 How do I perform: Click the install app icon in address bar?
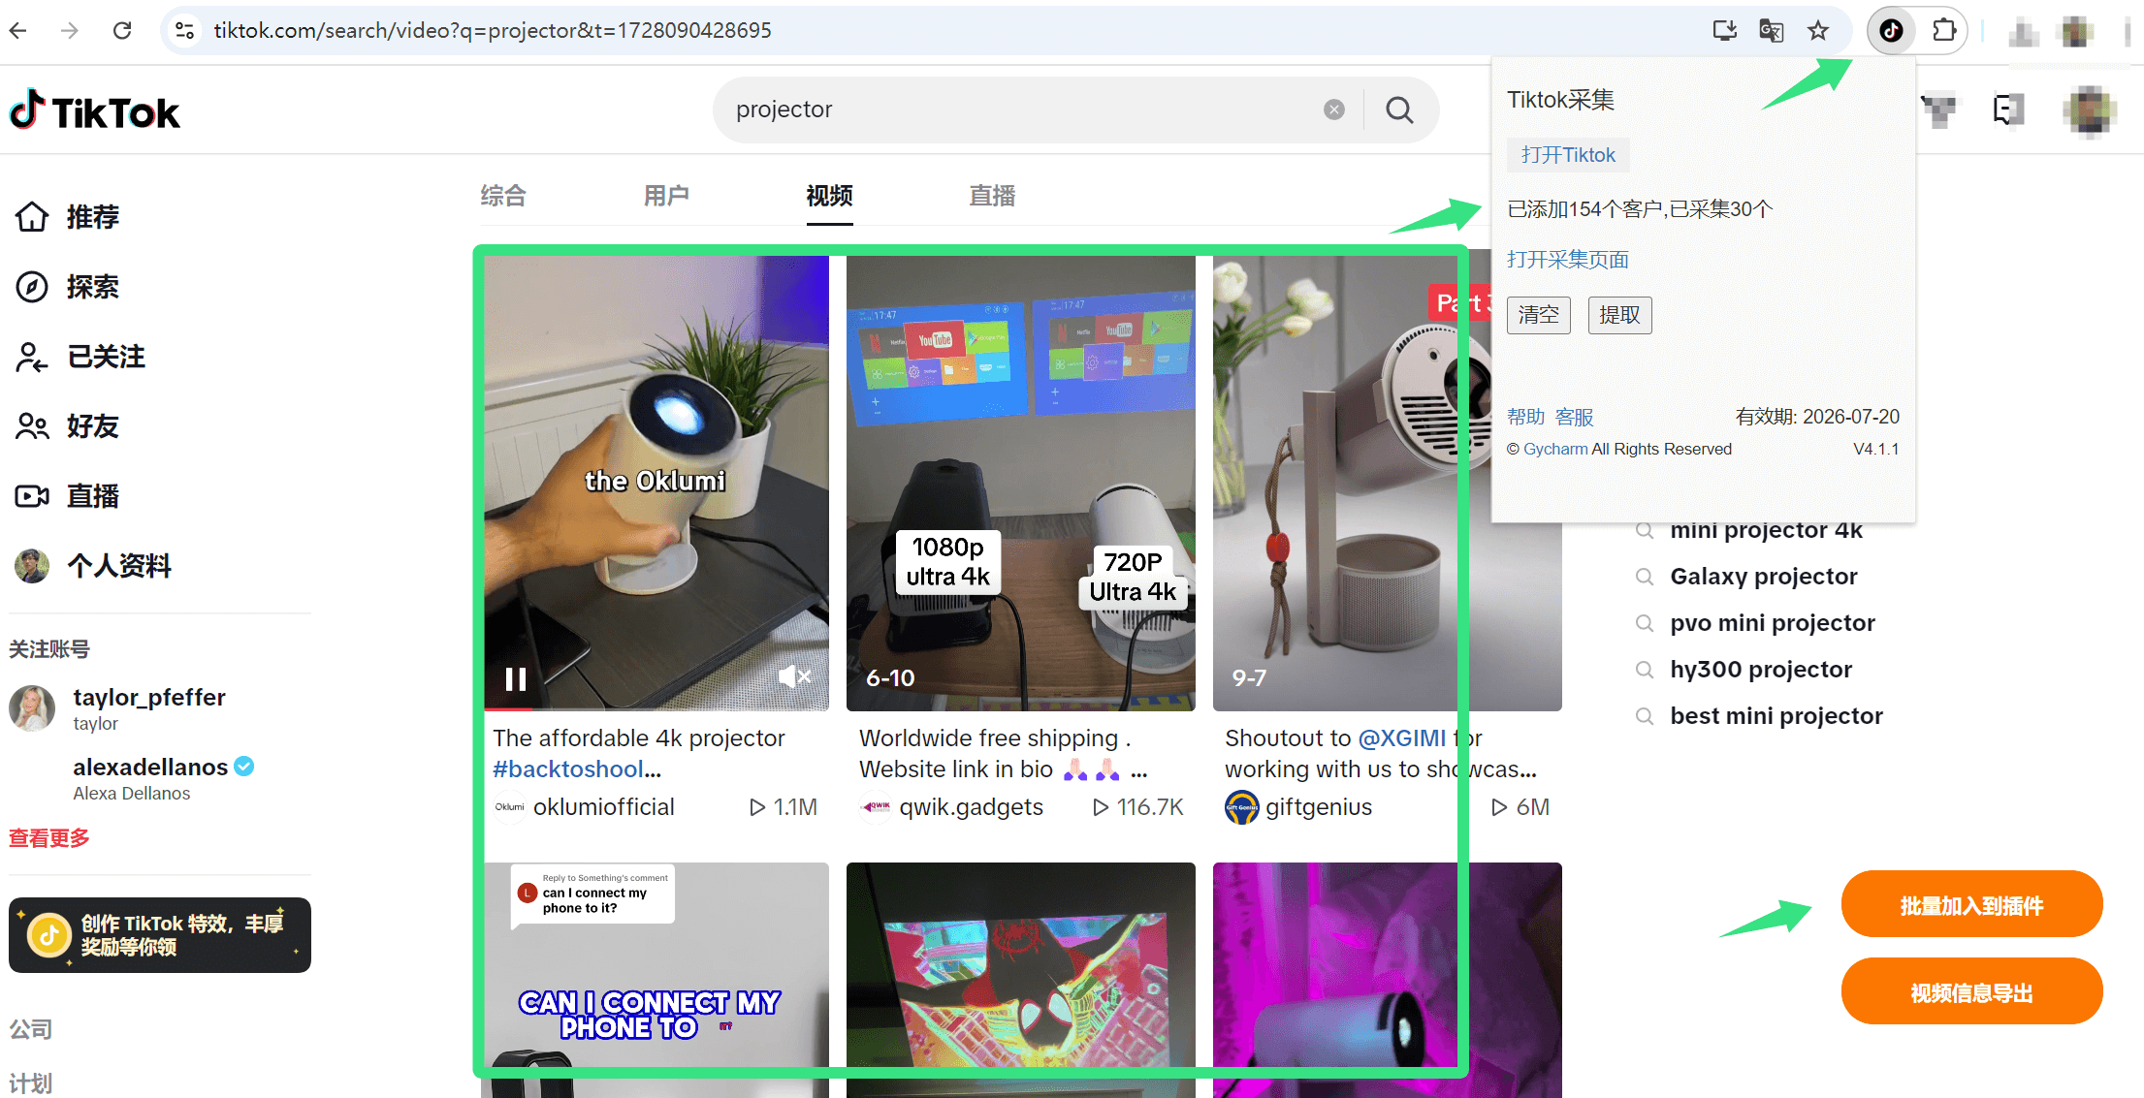pos(1724,30)
